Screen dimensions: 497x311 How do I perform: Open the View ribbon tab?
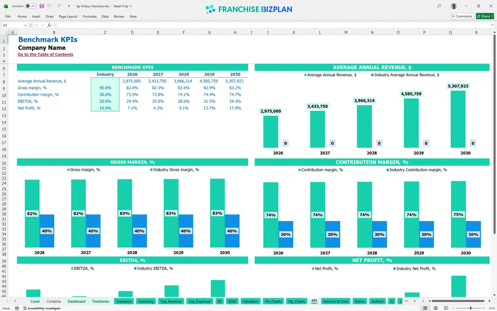pyautogui.click(x=133, y=17)
